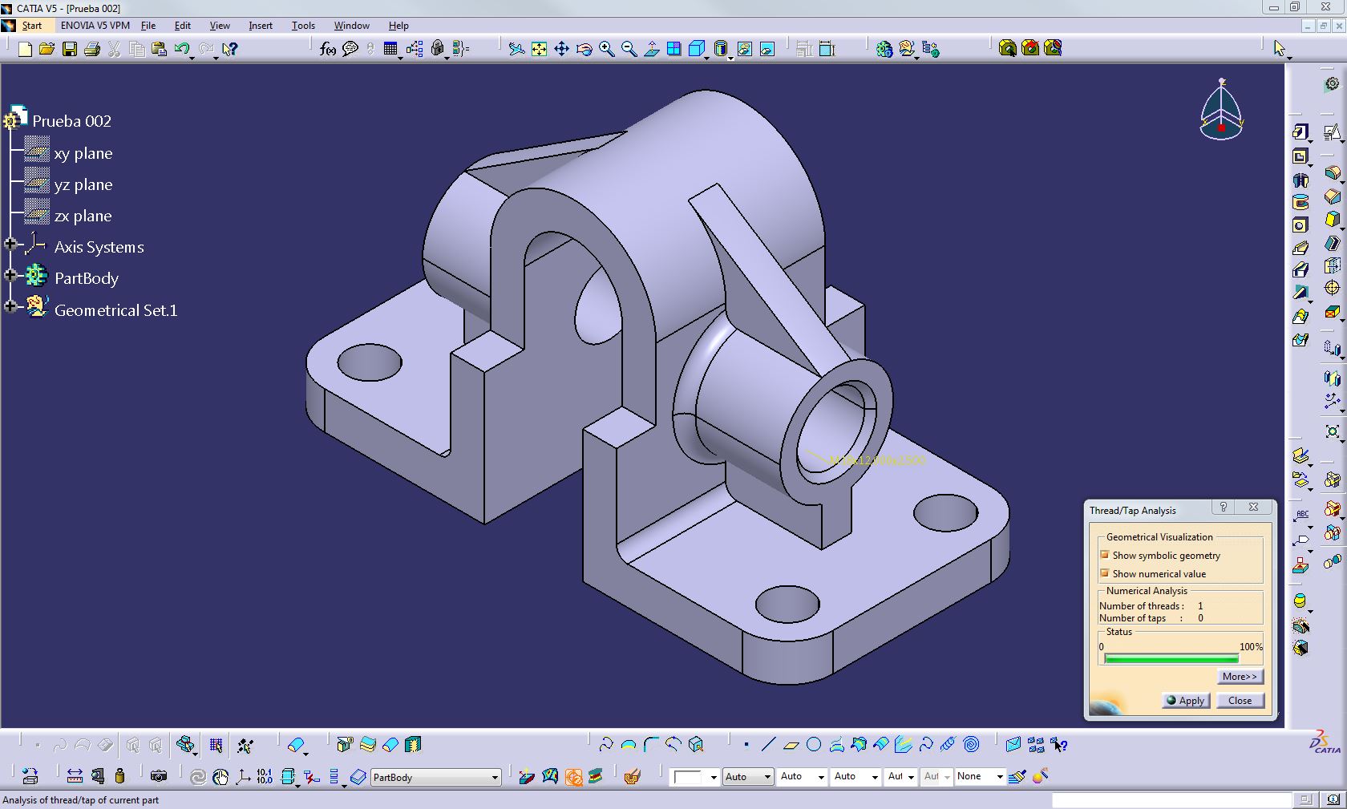Click Apply in Thread/Tap Analysis
Screen dimensions: 1347x809
(x=1186, y=700)
